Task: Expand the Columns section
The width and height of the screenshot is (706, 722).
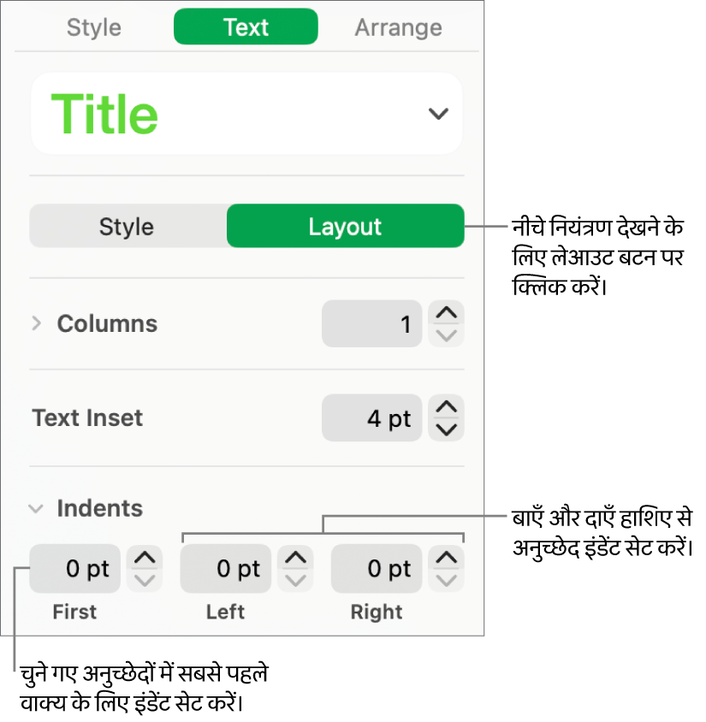Action: coord(37,323)
